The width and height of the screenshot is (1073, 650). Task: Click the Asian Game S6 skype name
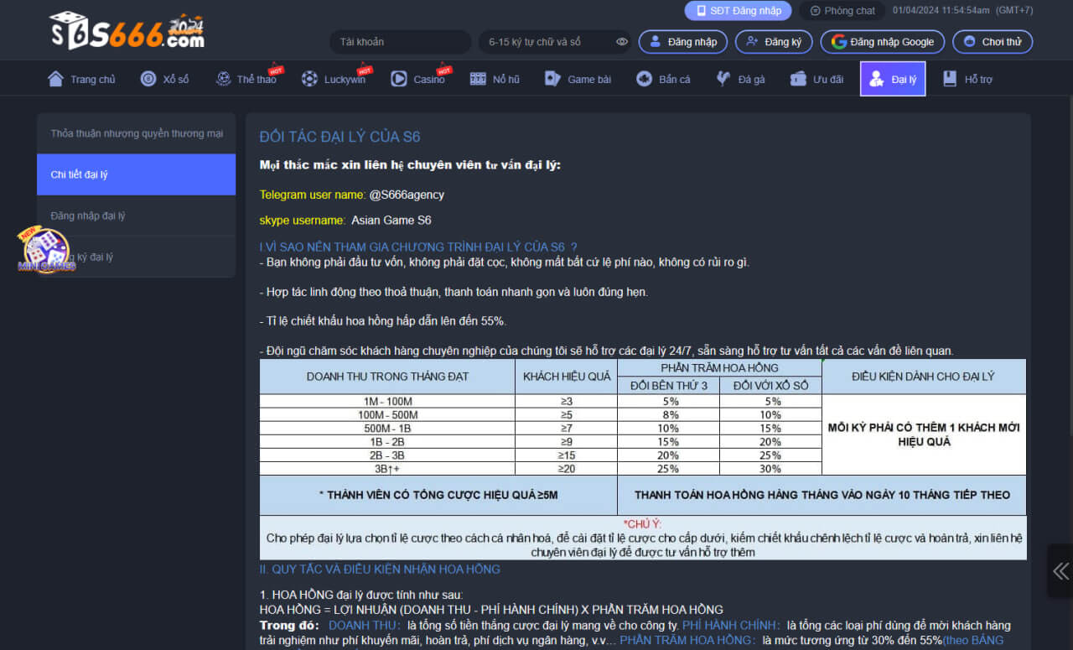click(391, 221)
